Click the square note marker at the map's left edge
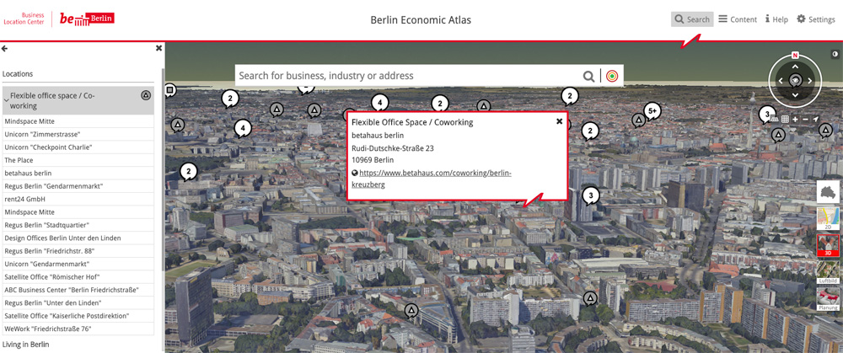The width and height of the screenshot is (843, 353). [170, 90]
